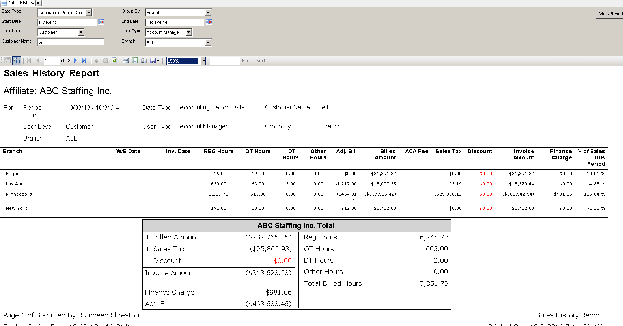623x326 pixels.
Task: Open the Start Date calendar picker
Action: (x=101, y=22)
